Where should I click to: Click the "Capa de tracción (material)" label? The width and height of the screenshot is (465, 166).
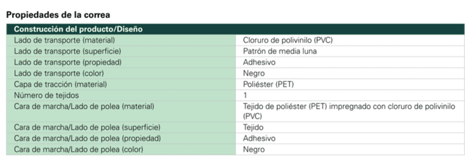(x=60, y=84)
